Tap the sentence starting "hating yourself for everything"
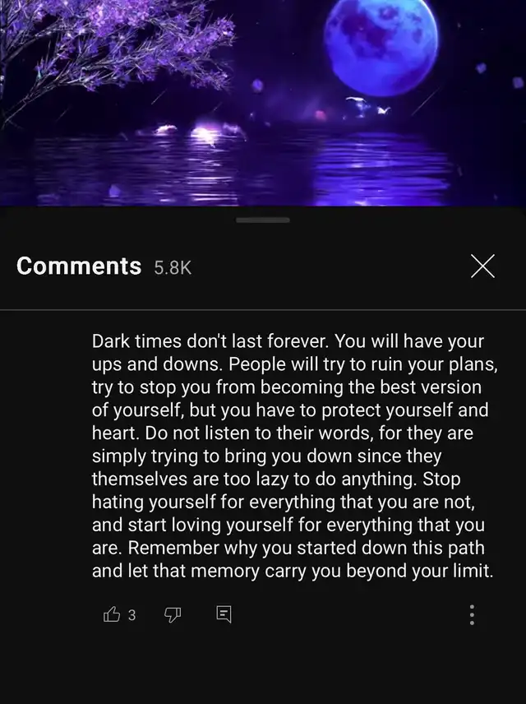 (284, 502)
